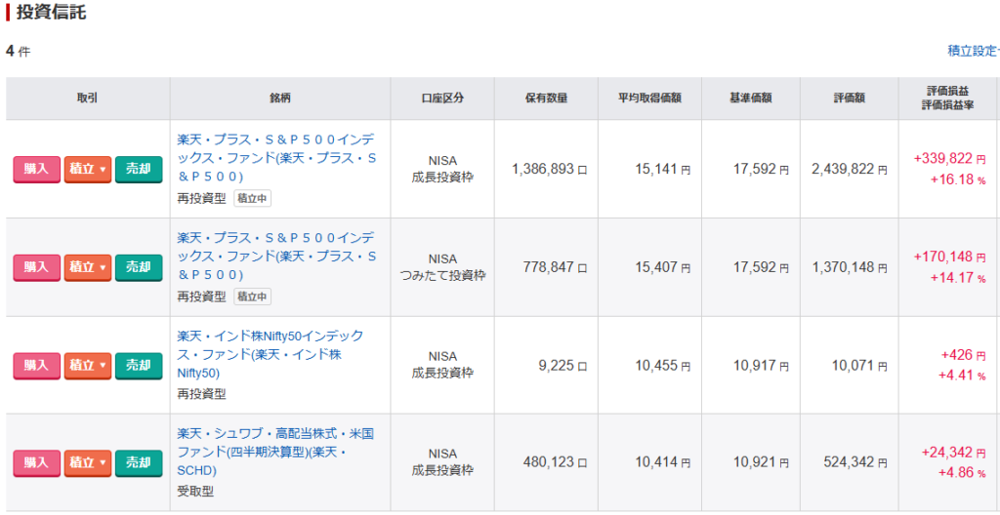
Task: Click the 銘柄 column header
Action: (280, 99)
